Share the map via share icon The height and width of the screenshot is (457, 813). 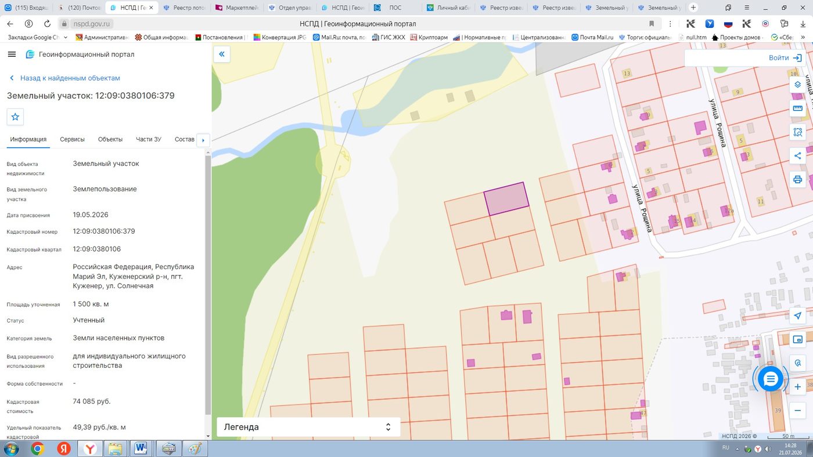(x=798, y=155)
